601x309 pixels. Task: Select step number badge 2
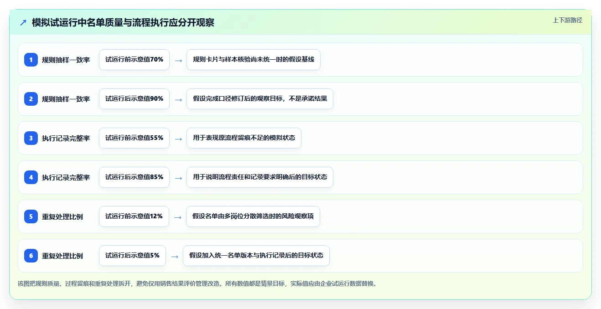31,99
